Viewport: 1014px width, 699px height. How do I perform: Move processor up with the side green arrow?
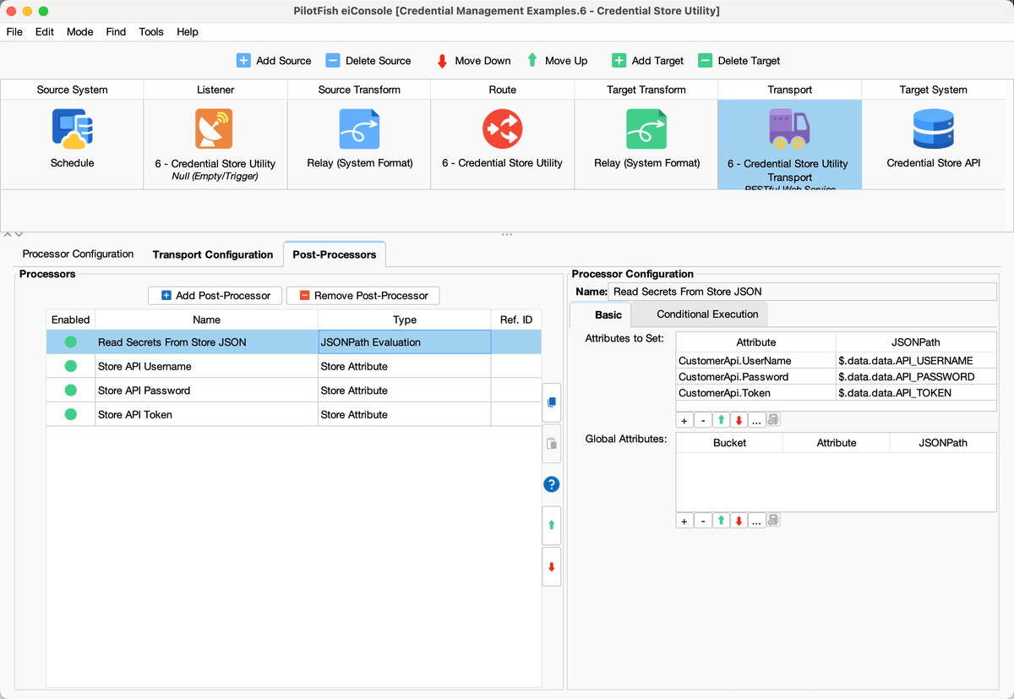551,525
